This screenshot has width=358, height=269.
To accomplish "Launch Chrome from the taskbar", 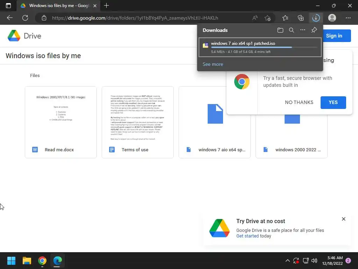I will pyautogui.click(x=42, y=261).
